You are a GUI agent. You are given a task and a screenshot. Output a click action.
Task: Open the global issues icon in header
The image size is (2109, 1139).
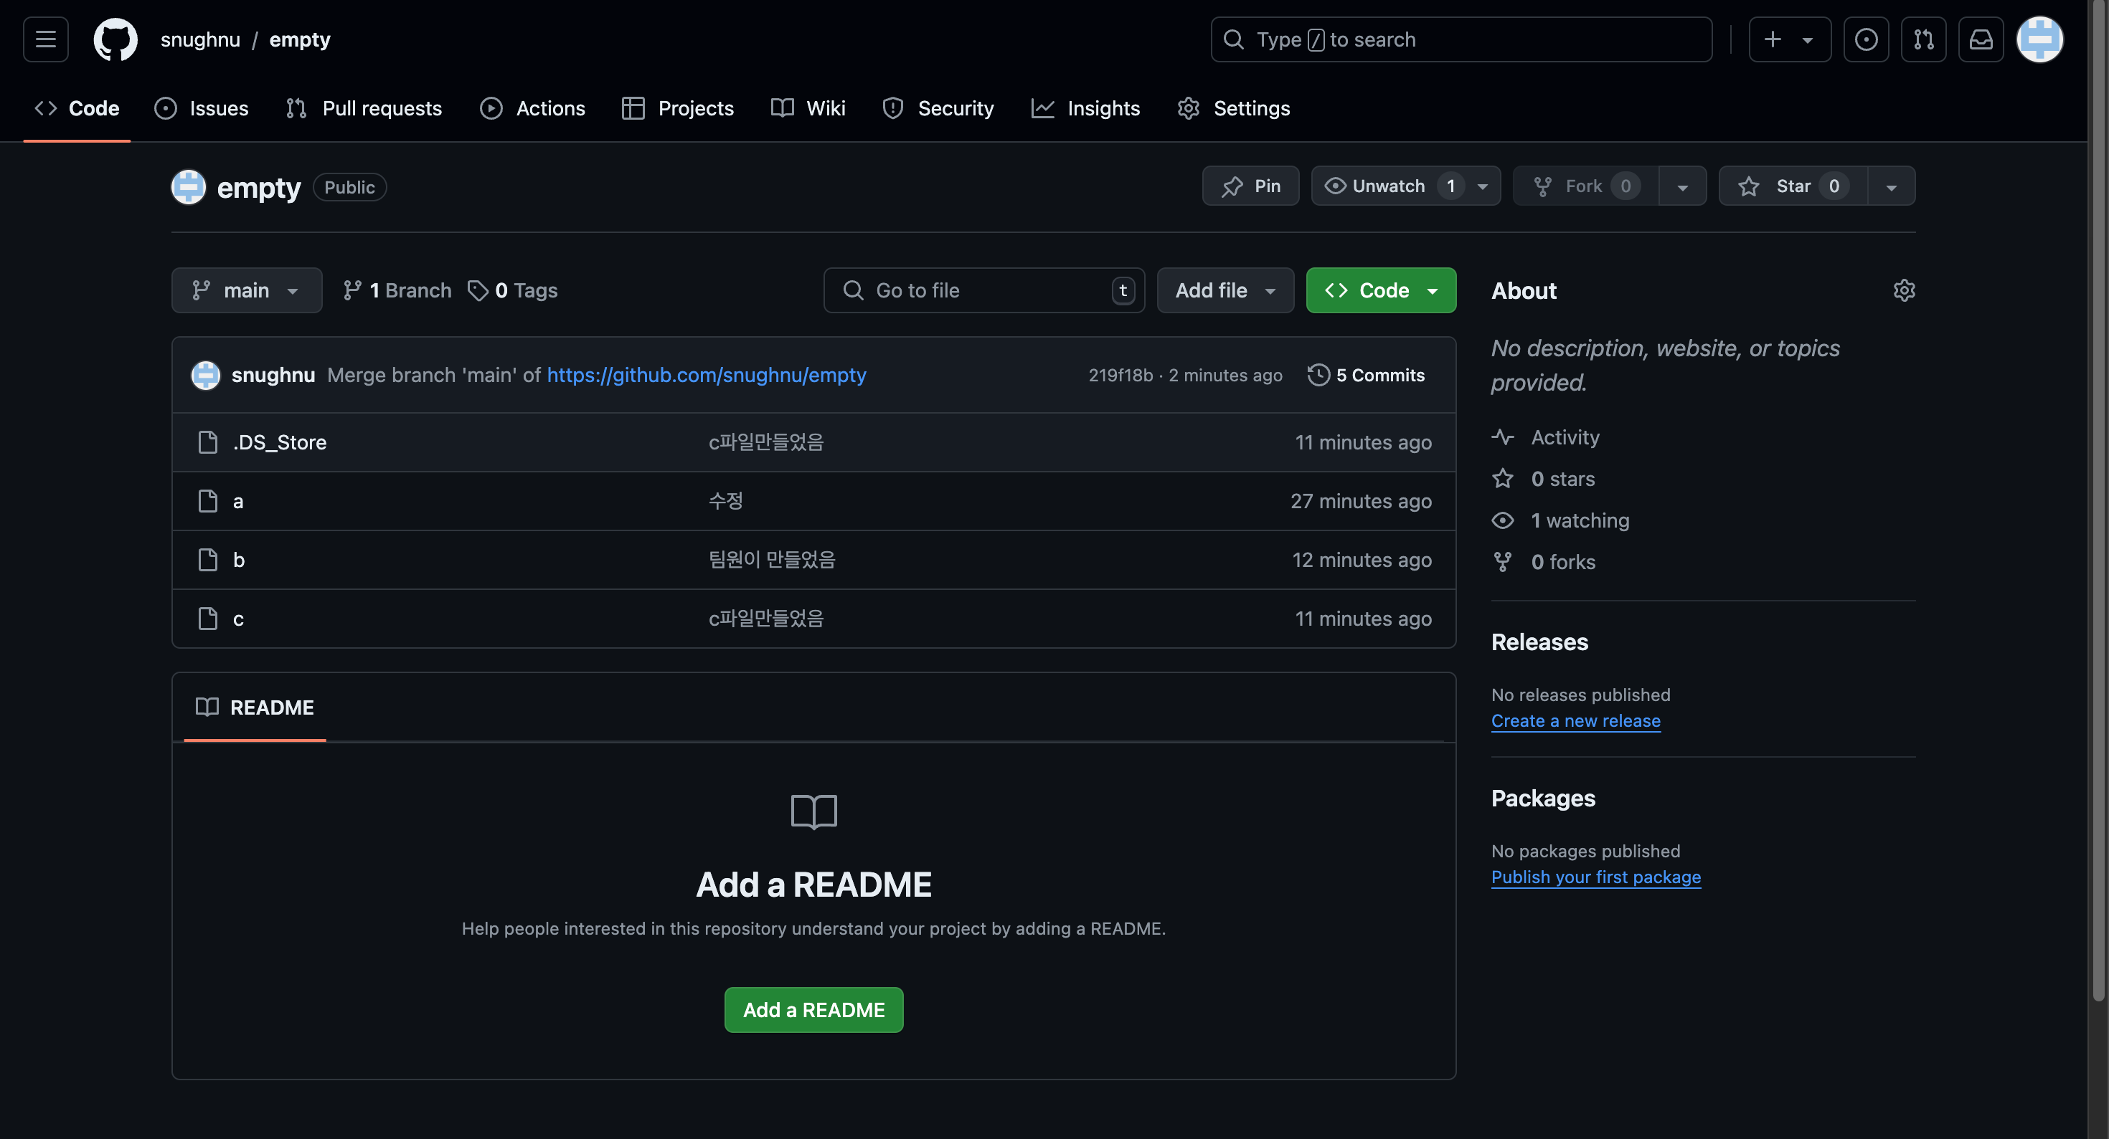click(x=1866, y=39)
